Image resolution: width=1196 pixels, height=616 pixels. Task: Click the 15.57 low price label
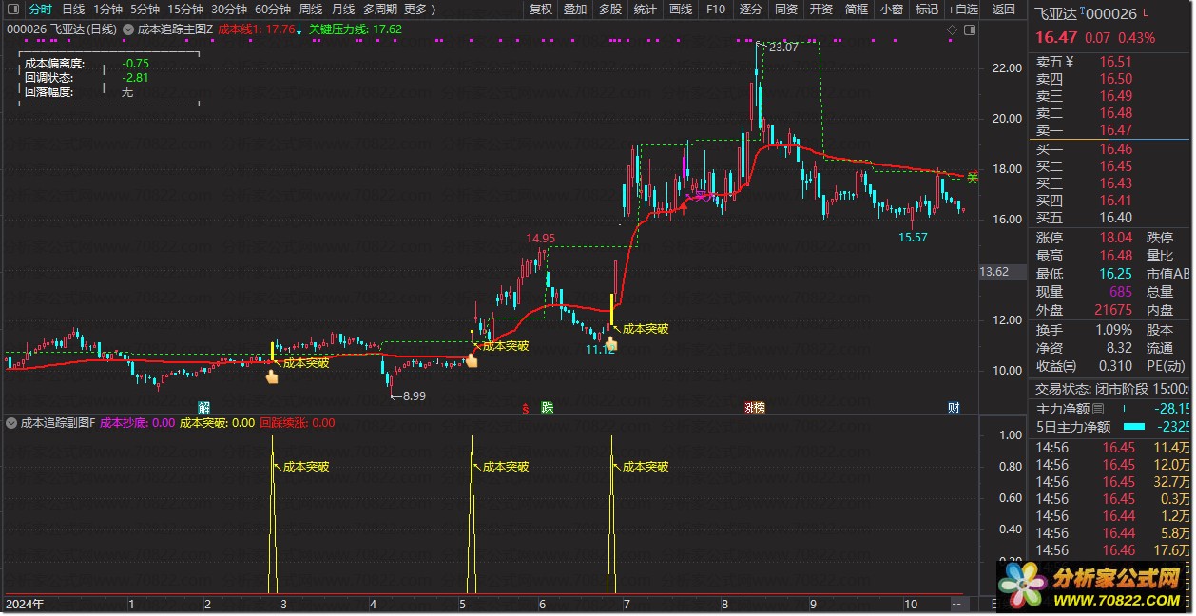coord(913,237)
